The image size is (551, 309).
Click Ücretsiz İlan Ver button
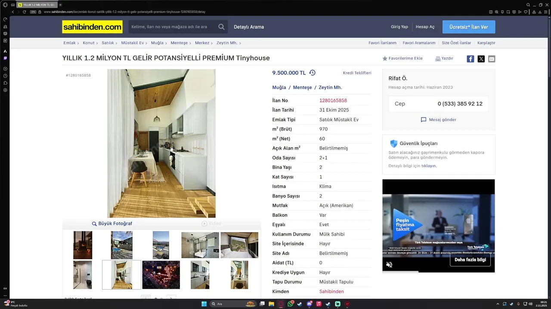point(469,27)
